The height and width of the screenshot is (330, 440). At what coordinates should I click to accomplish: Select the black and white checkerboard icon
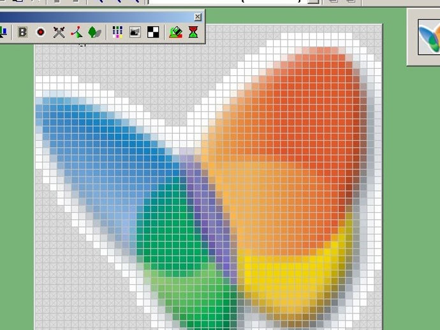153,32
